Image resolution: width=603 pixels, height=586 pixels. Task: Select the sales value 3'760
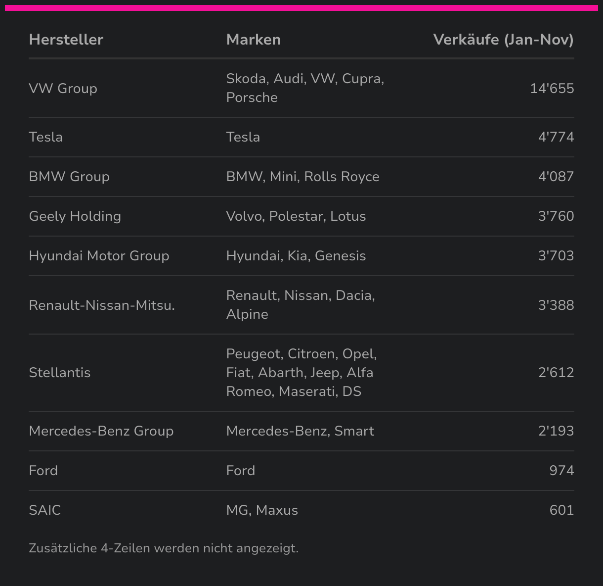click(556, 216)
